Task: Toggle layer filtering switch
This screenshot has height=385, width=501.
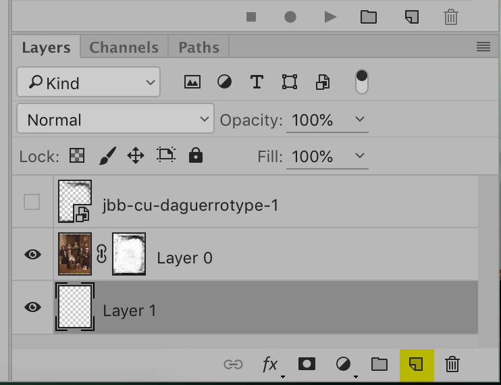Action: tap(362, 82)
